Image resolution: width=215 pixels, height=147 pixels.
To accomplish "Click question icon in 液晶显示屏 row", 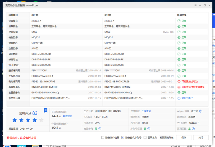I will (179, 98).
